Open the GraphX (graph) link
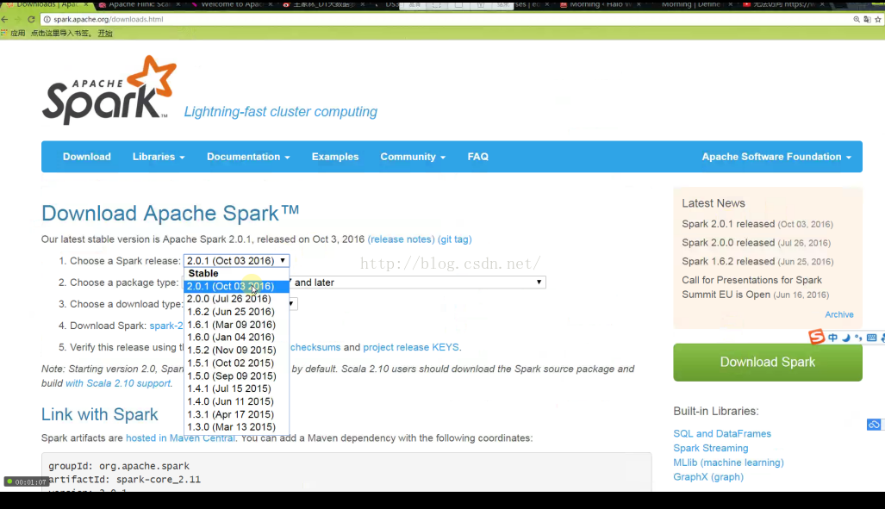This screenshot has height=509, width=885. tap(708, 477)
